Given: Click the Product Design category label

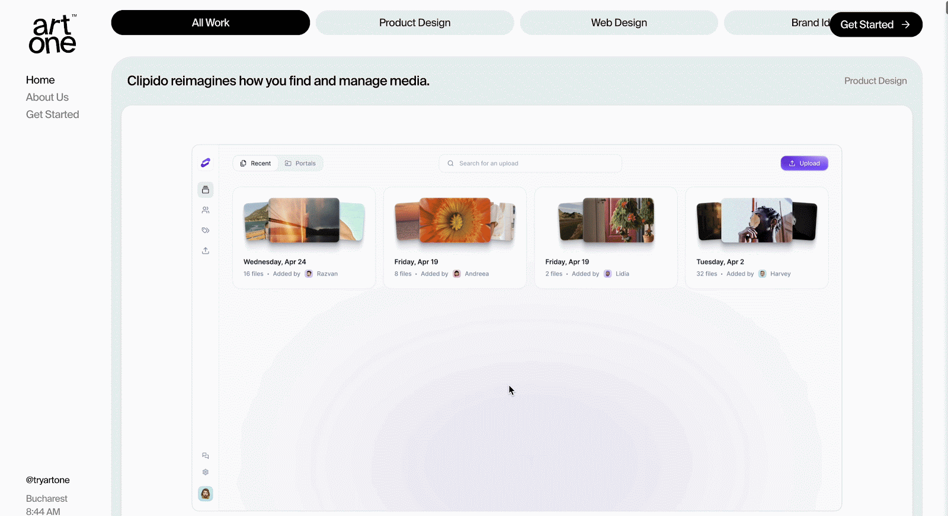Looking at the screenshot, I should coord(875,81).
